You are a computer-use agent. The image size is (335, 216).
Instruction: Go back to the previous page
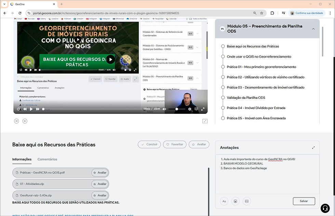click(5, 13)
